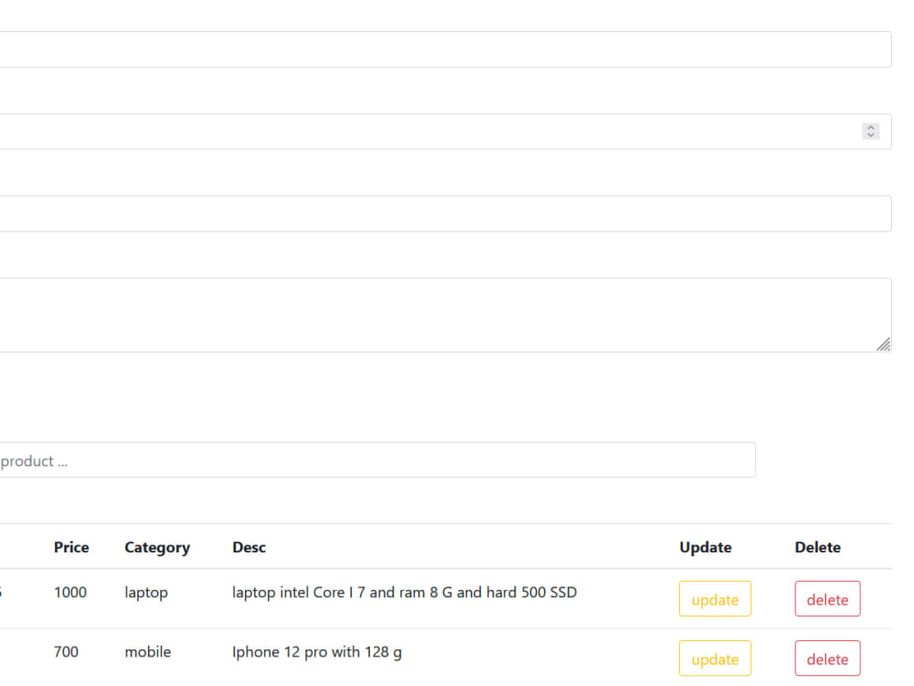Click the number input's stepper down arrow
Image resolution: width=914 pixels, height=686 pixels.
click(870, 134)
